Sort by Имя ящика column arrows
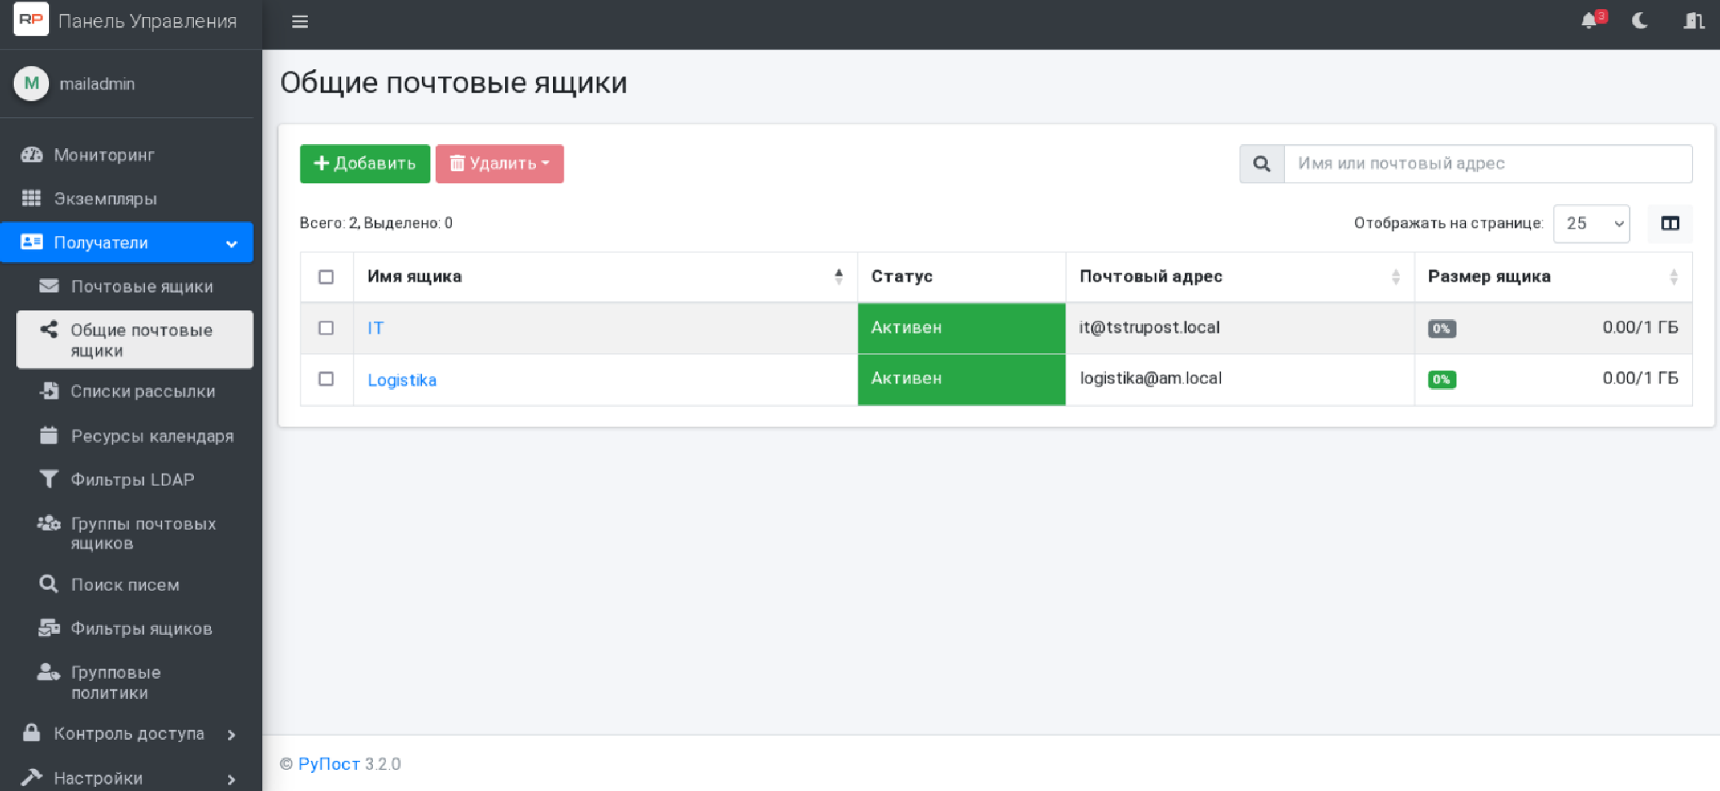The height and width of the screenshot is (791, 1720). click(x=839, y=277)
